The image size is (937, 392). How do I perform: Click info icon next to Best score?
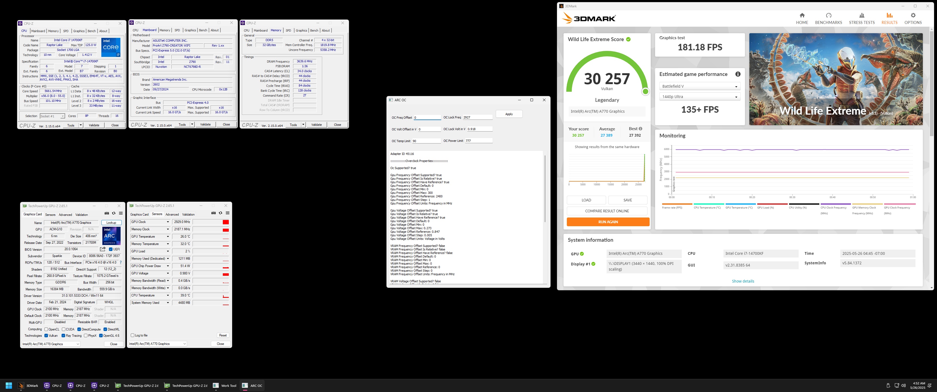[x=640, y=129]
